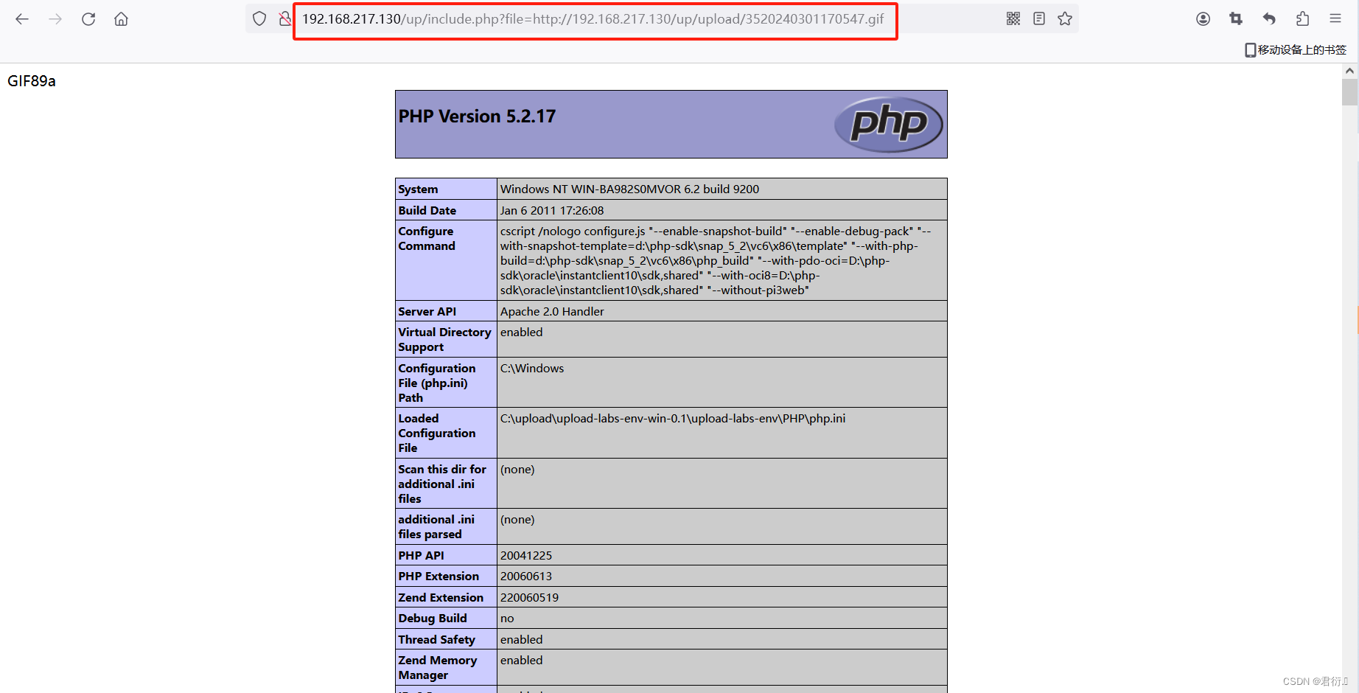Viewport: 1359px width, 693px height.
Task: Click the Configuration File (php.ini) Path label
Action: pyautogui.click(x=437, y=383)
